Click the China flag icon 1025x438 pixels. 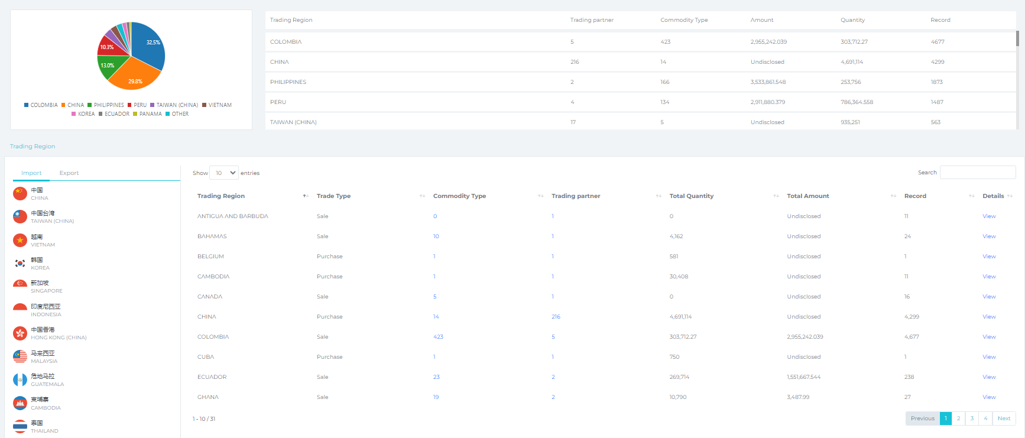(20, 194)
